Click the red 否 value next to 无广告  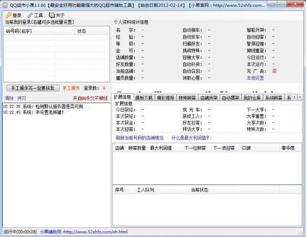[274, 71]
